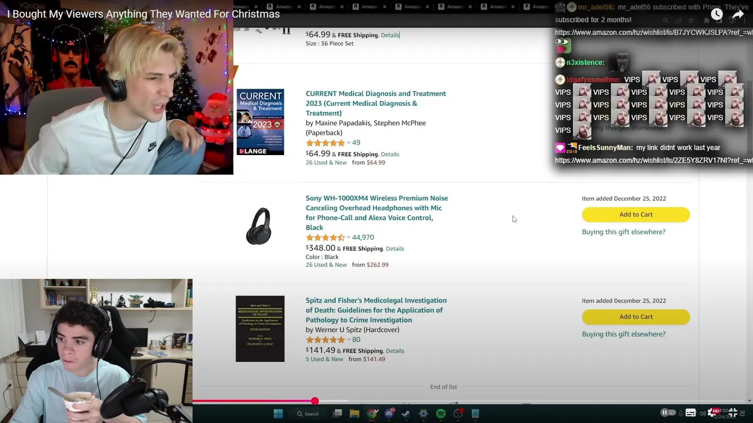
Task: Open '5 Used & New' for Spitz book
Action: point(324,359)
